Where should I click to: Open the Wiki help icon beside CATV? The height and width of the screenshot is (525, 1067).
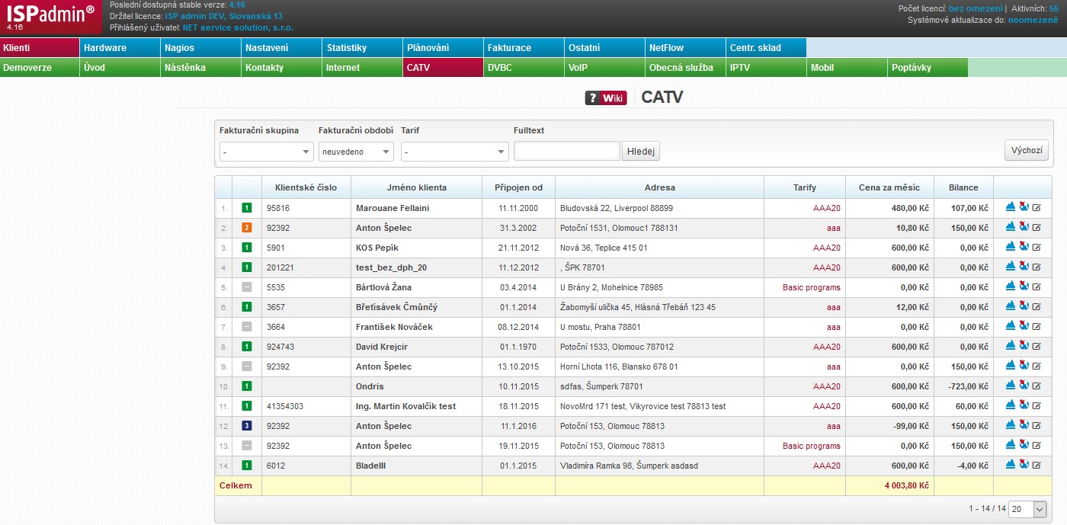(606, 98)
